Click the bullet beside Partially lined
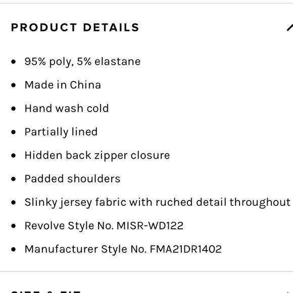293x293 pixels. point(14,132)
